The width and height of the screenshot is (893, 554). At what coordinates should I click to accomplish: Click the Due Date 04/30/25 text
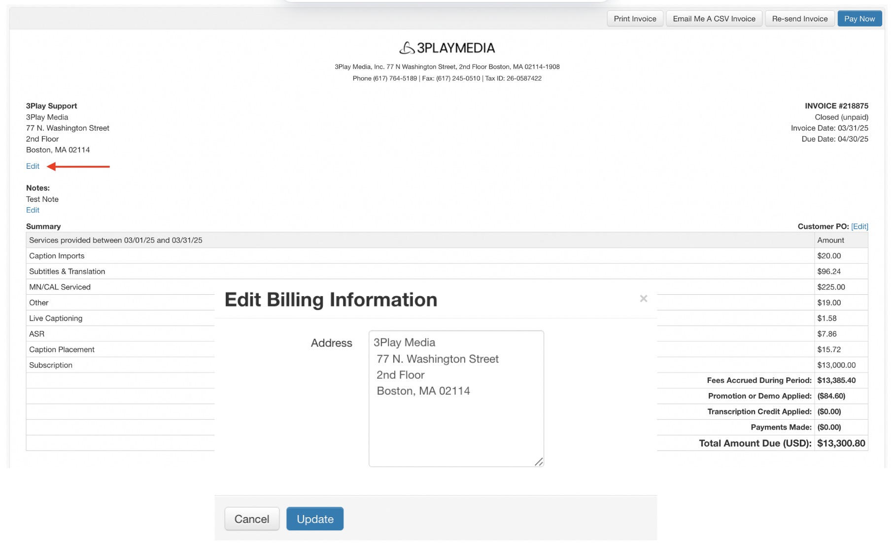pos(835,139)
